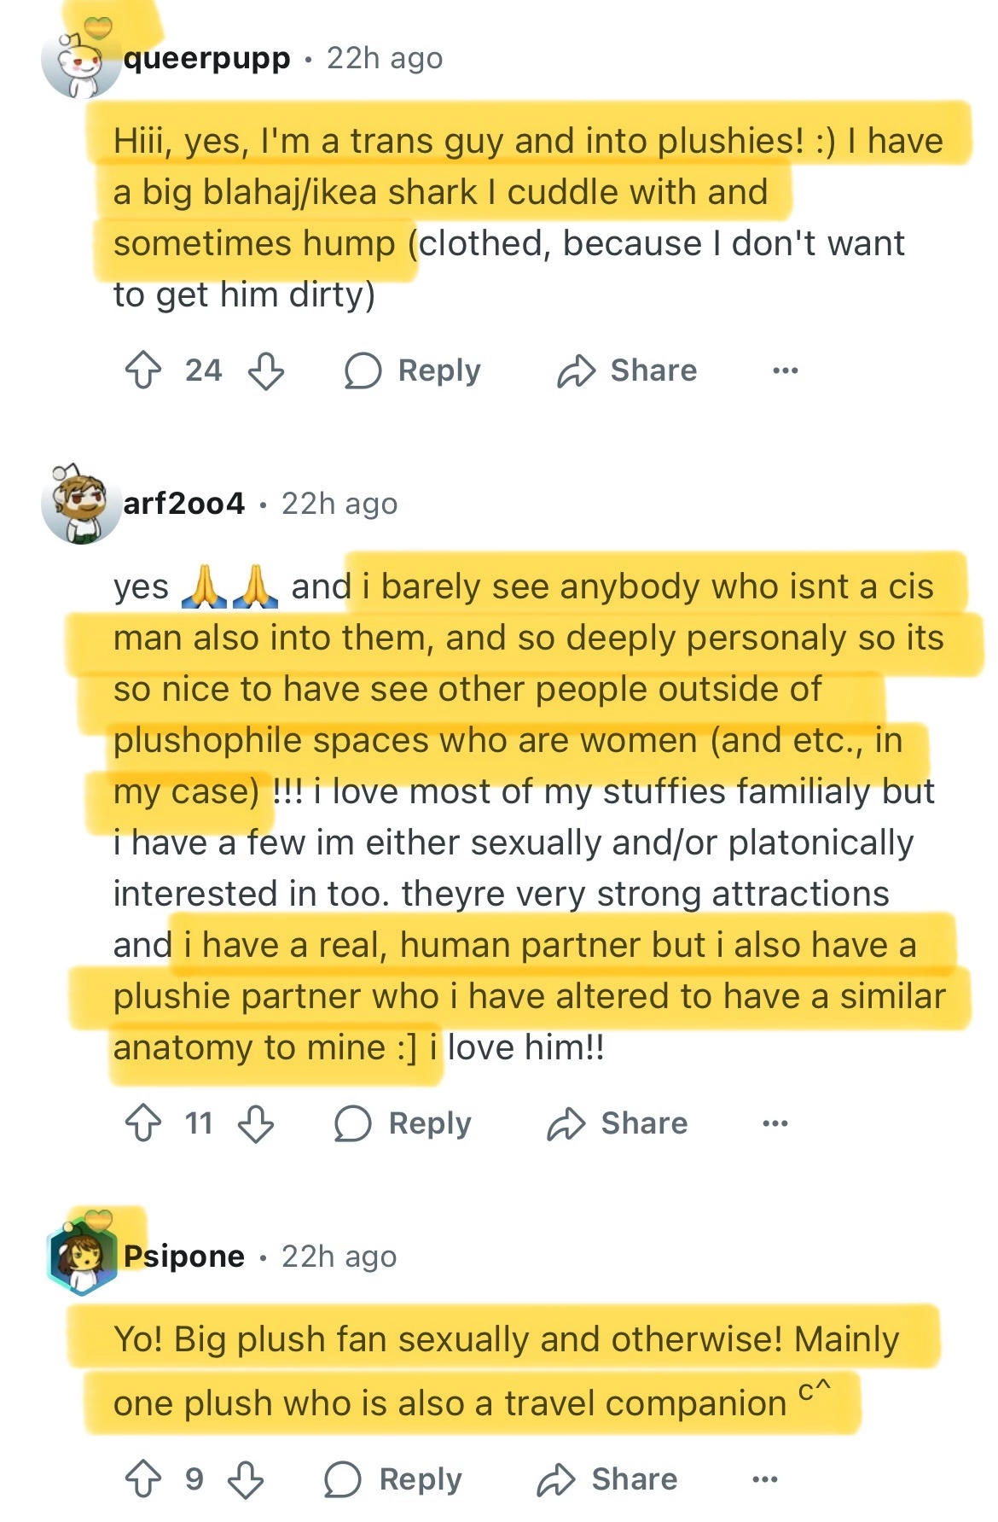Open more options for Psipone's comment

(x=764, y=1479)
